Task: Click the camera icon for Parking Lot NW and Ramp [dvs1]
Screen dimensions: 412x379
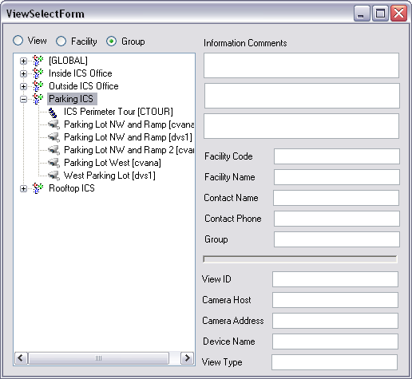Action: coord(53,137)
